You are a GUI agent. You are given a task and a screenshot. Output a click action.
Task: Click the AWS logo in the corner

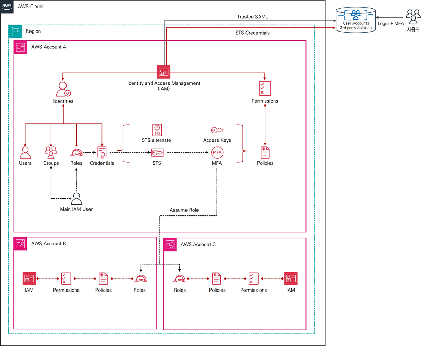(7, 7)
